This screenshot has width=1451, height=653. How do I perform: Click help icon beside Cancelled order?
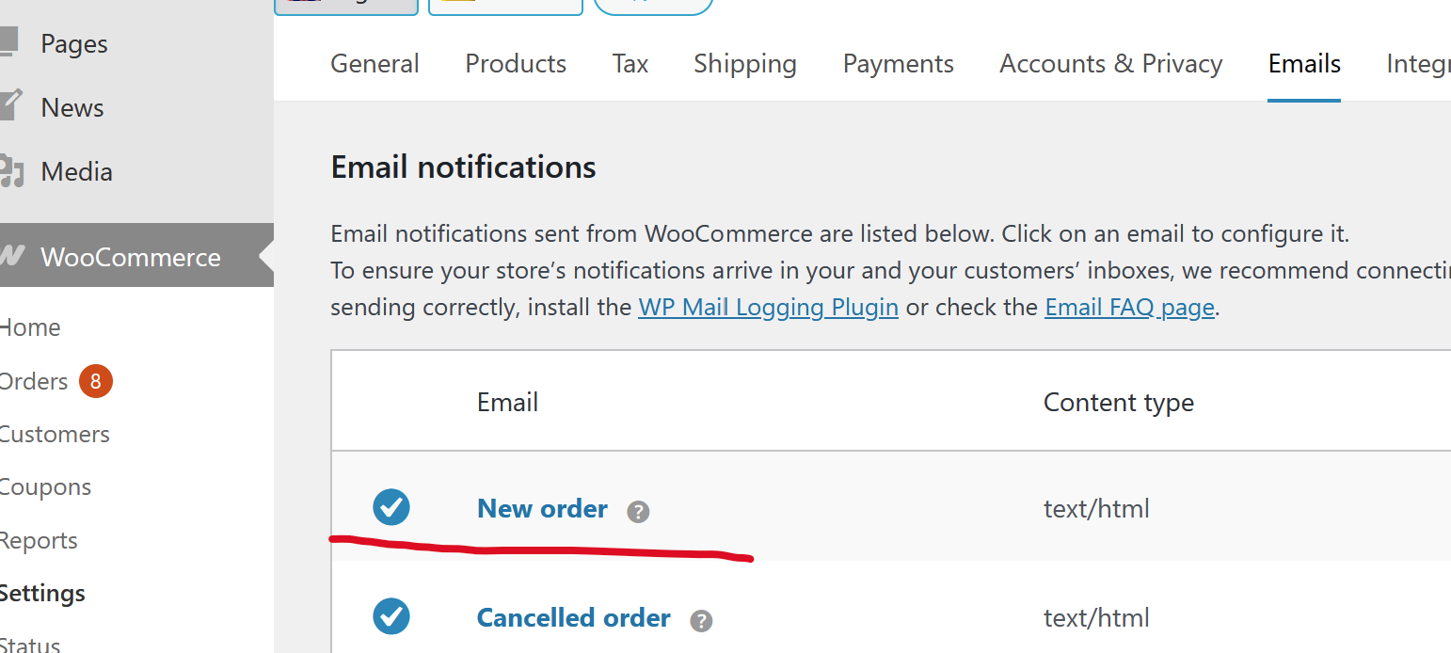pyautogui.click(x=701, y=621)
